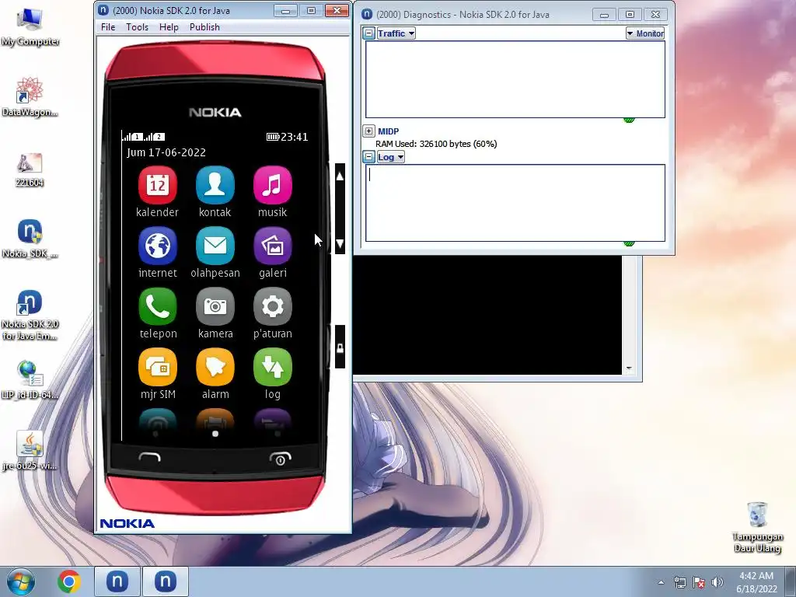
Task: Open Tampungan Daur Ulang recycle bin
Action: click(757, 527)
